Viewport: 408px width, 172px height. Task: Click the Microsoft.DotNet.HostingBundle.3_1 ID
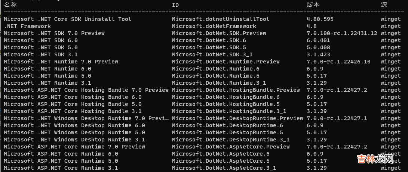[x=229, y=111]
